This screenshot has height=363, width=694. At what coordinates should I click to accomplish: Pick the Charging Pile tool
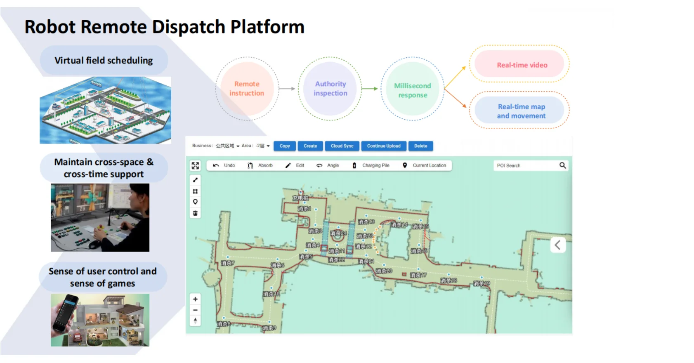tap(371, 165)
